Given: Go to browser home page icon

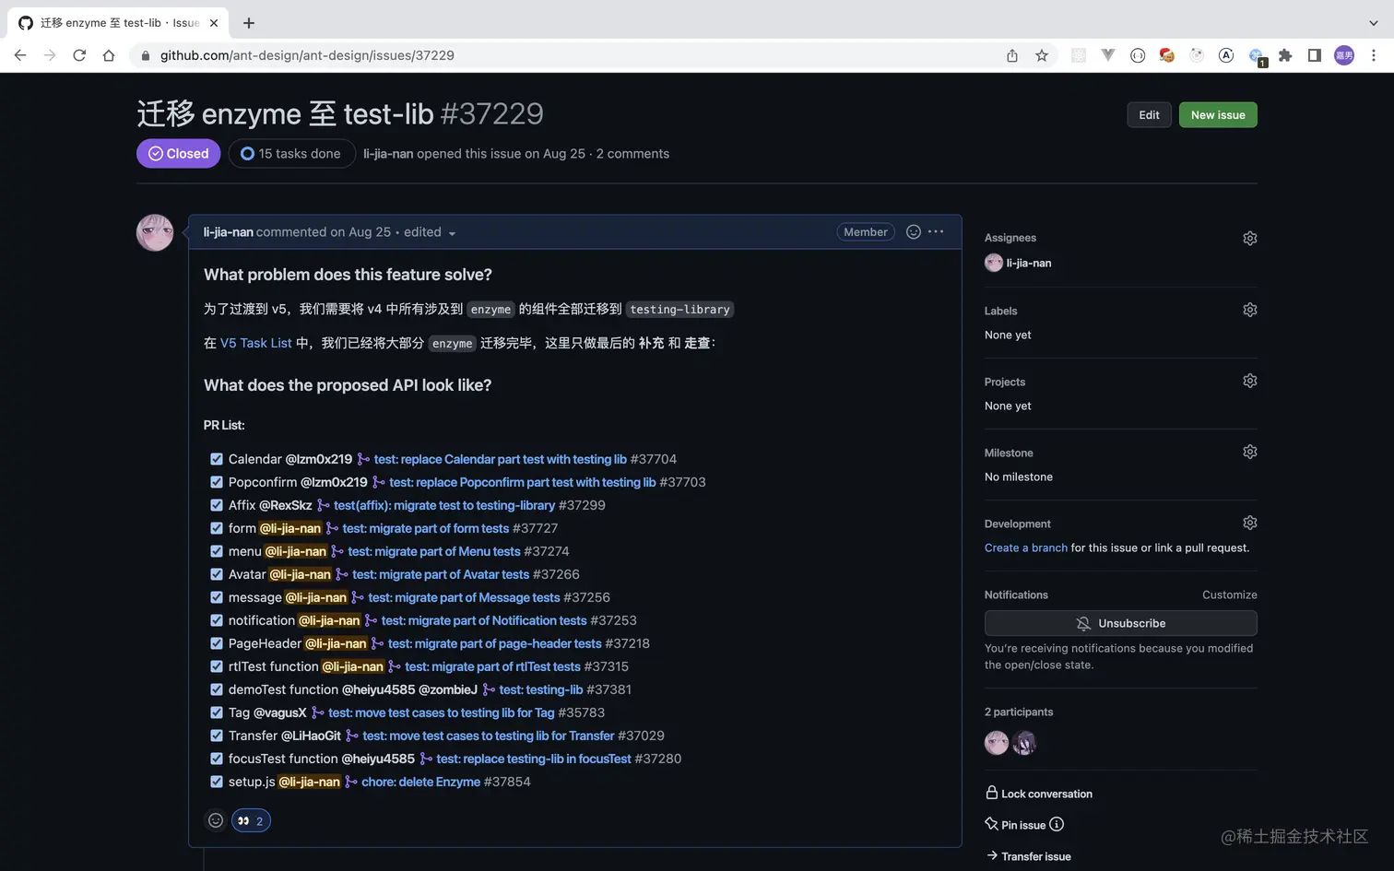Looking at the screenshot, I should [x=109, y=55].
